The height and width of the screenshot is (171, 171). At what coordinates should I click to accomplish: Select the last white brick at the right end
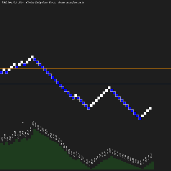pos(150,108)
